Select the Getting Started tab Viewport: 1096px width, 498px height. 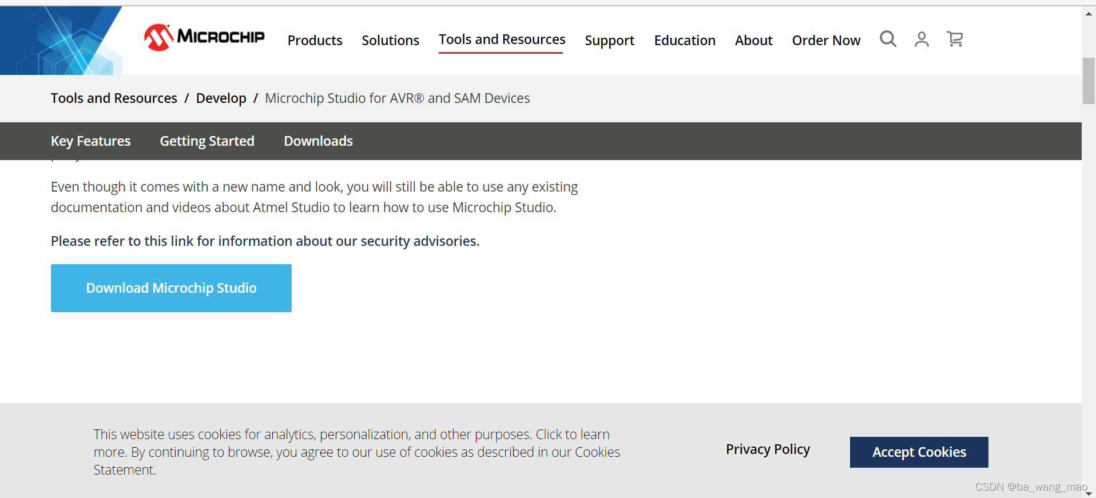[x=207, y=141]
